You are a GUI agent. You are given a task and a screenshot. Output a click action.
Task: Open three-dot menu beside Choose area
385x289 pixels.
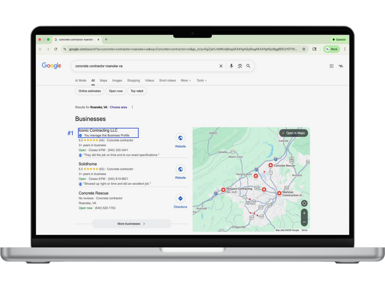click(132, 107)
